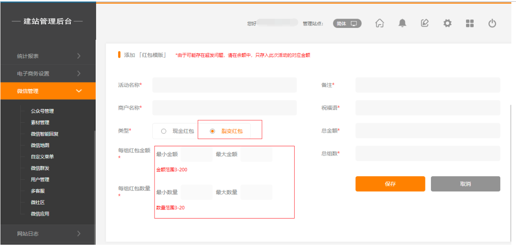Click the edit pencil icon

[x=425, y=24]
